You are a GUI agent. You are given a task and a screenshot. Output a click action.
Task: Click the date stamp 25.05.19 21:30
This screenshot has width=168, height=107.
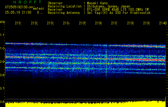click(x=18, y=13)
